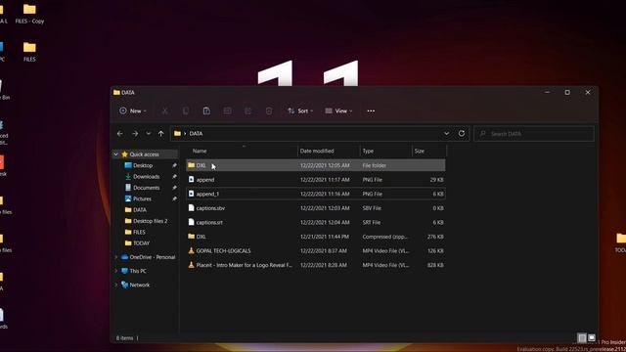Select FILES folder on the desktop
This screenshot has width=626, height=352.
pyautogui.click(x=29, y=52)
